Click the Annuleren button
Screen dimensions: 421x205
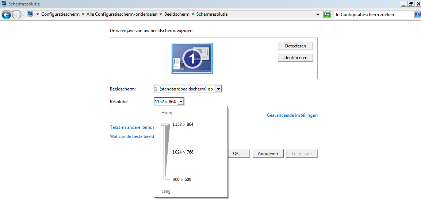click(x=268, y=154)
